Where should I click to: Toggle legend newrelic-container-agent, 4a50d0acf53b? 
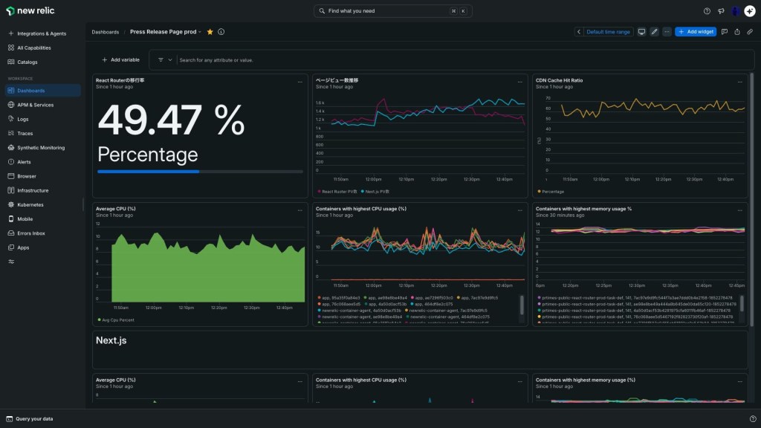pyautogui.click(x=360, y=311)
